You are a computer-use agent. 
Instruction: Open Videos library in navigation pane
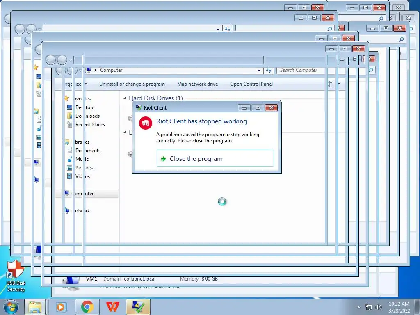tap(82, 176)
